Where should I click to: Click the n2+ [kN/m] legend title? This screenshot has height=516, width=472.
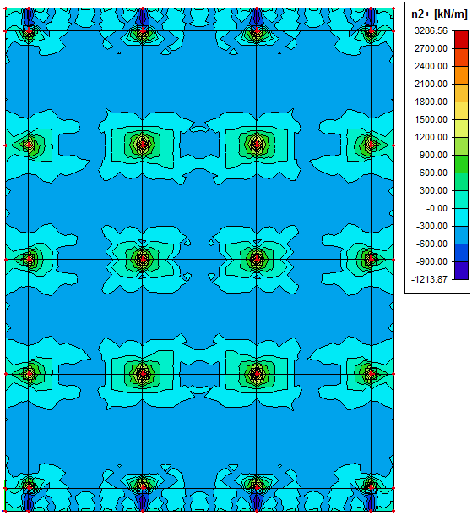click(x=439, y=14)
